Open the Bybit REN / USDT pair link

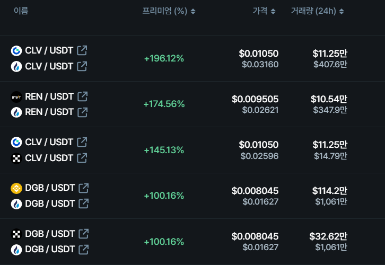click(x=49, y=96)
